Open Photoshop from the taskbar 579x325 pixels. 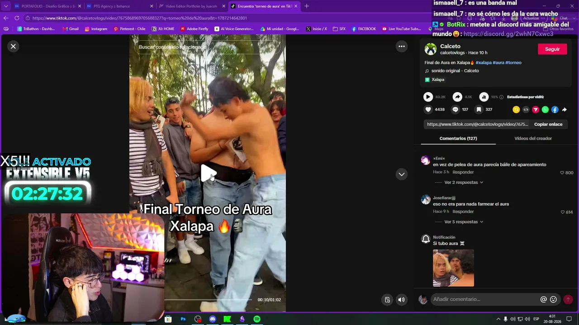(x=183, y=319)
